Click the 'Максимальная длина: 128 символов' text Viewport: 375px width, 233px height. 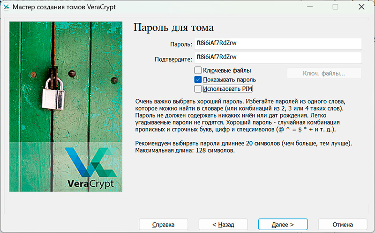click(x=184, y=151)
